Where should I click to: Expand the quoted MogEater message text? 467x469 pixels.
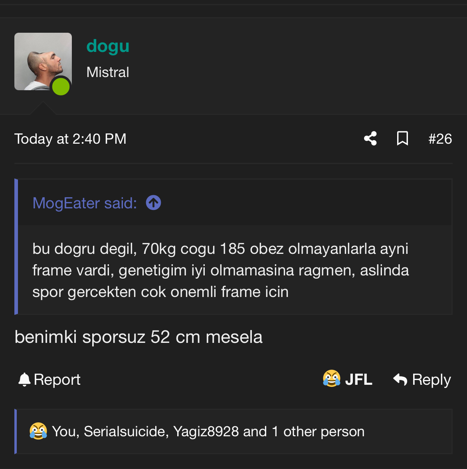click(x=220, y=270)
